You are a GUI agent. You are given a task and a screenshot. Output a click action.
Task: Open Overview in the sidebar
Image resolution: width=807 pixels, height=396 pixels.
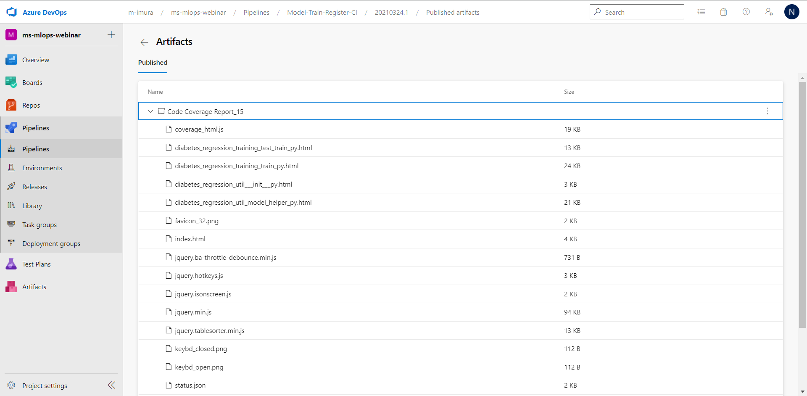tap(36, 60)
